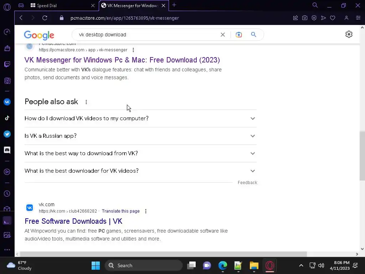Screen dimensions: 365x274
Task: Open the image gallery sidebar icon
Action: [x=7, y=235]
